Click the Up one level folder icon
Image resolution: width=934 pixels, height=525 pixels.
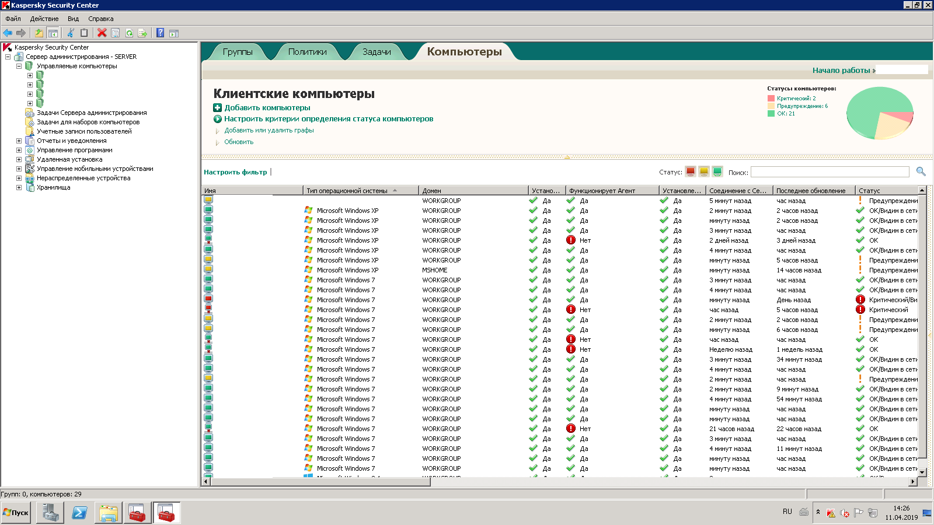tap(39, 33)
